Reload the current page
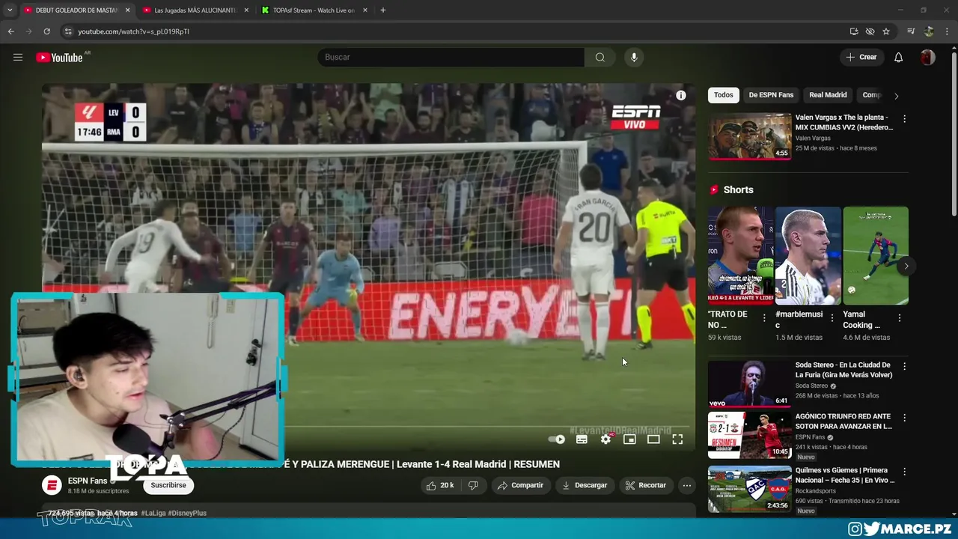The width and height of the screenshot is (958, 539). tap(46, 31)
